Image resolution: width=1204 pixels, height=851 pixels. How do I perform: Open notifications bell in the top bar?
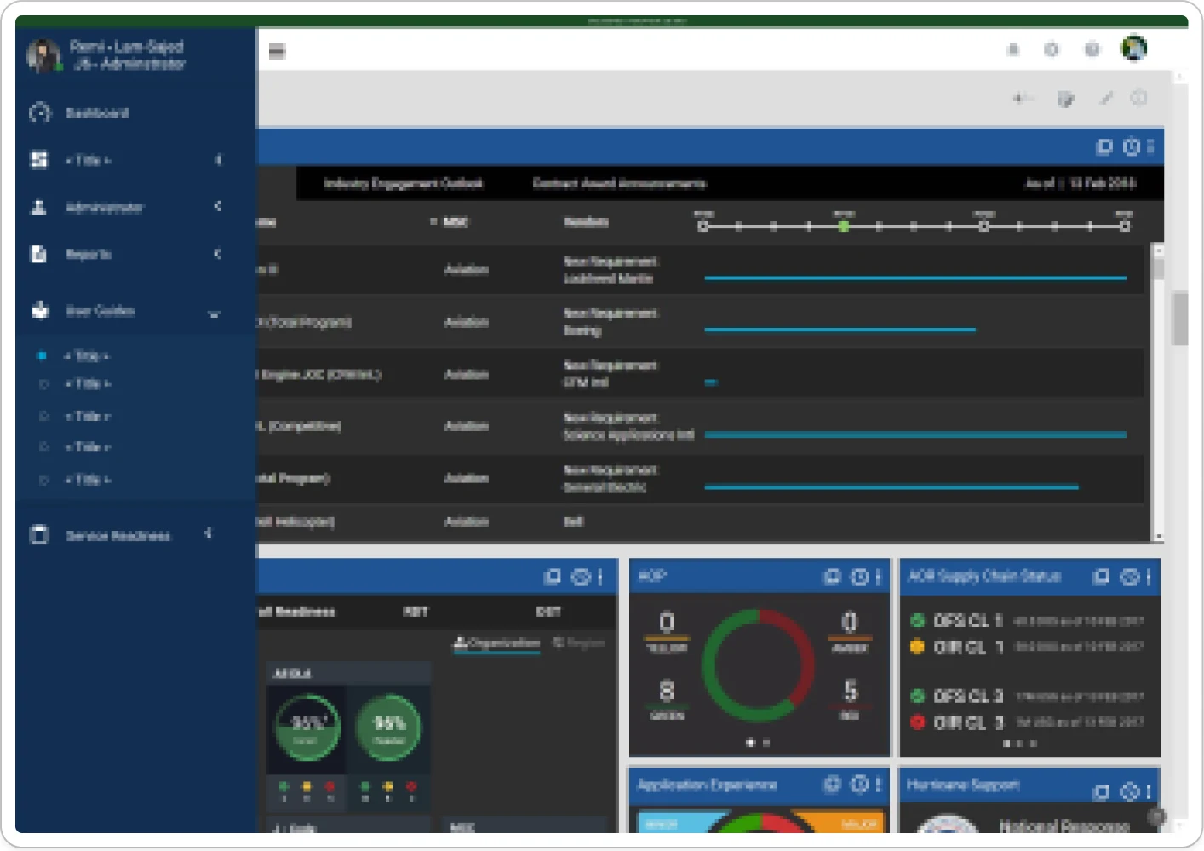click(1013, 49)
